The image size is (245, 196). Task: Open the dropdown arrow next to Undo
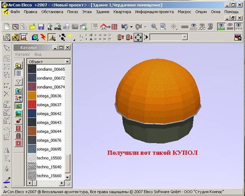[x=131, y=27]
